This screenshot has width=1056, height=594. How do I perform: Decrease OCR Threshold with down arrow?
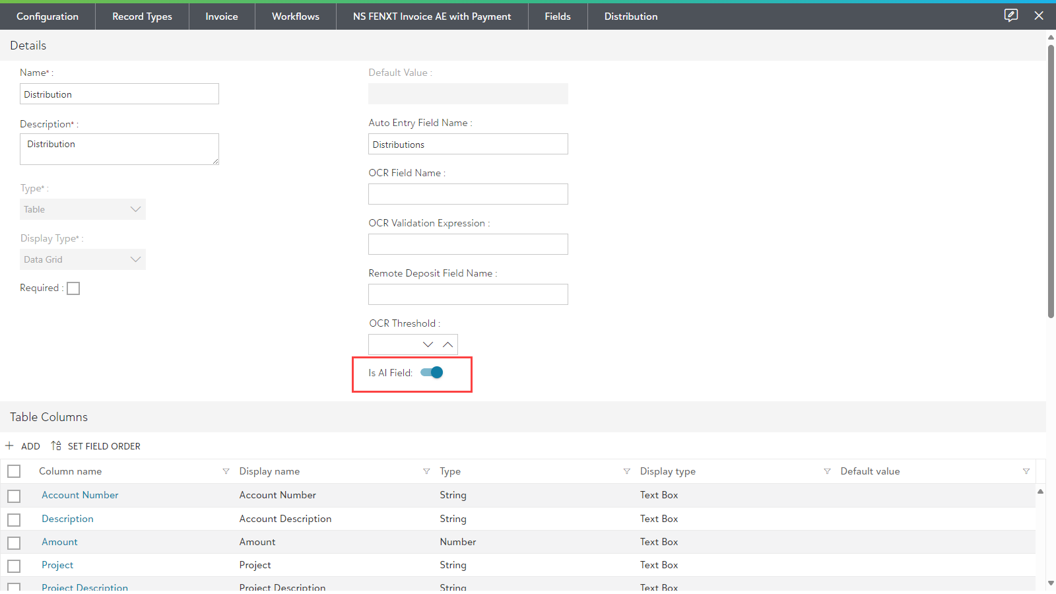[x=428, y=345]
